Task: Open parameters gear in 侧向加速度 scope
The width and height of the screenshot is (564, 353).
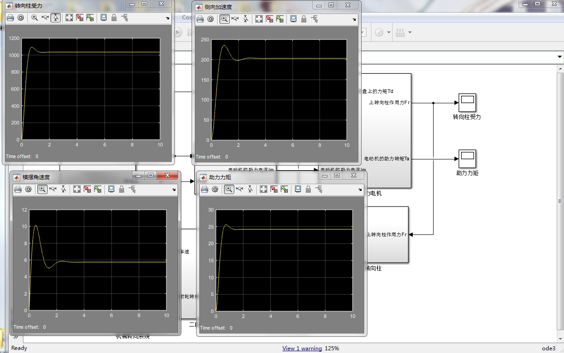Action: coord(210,19)
